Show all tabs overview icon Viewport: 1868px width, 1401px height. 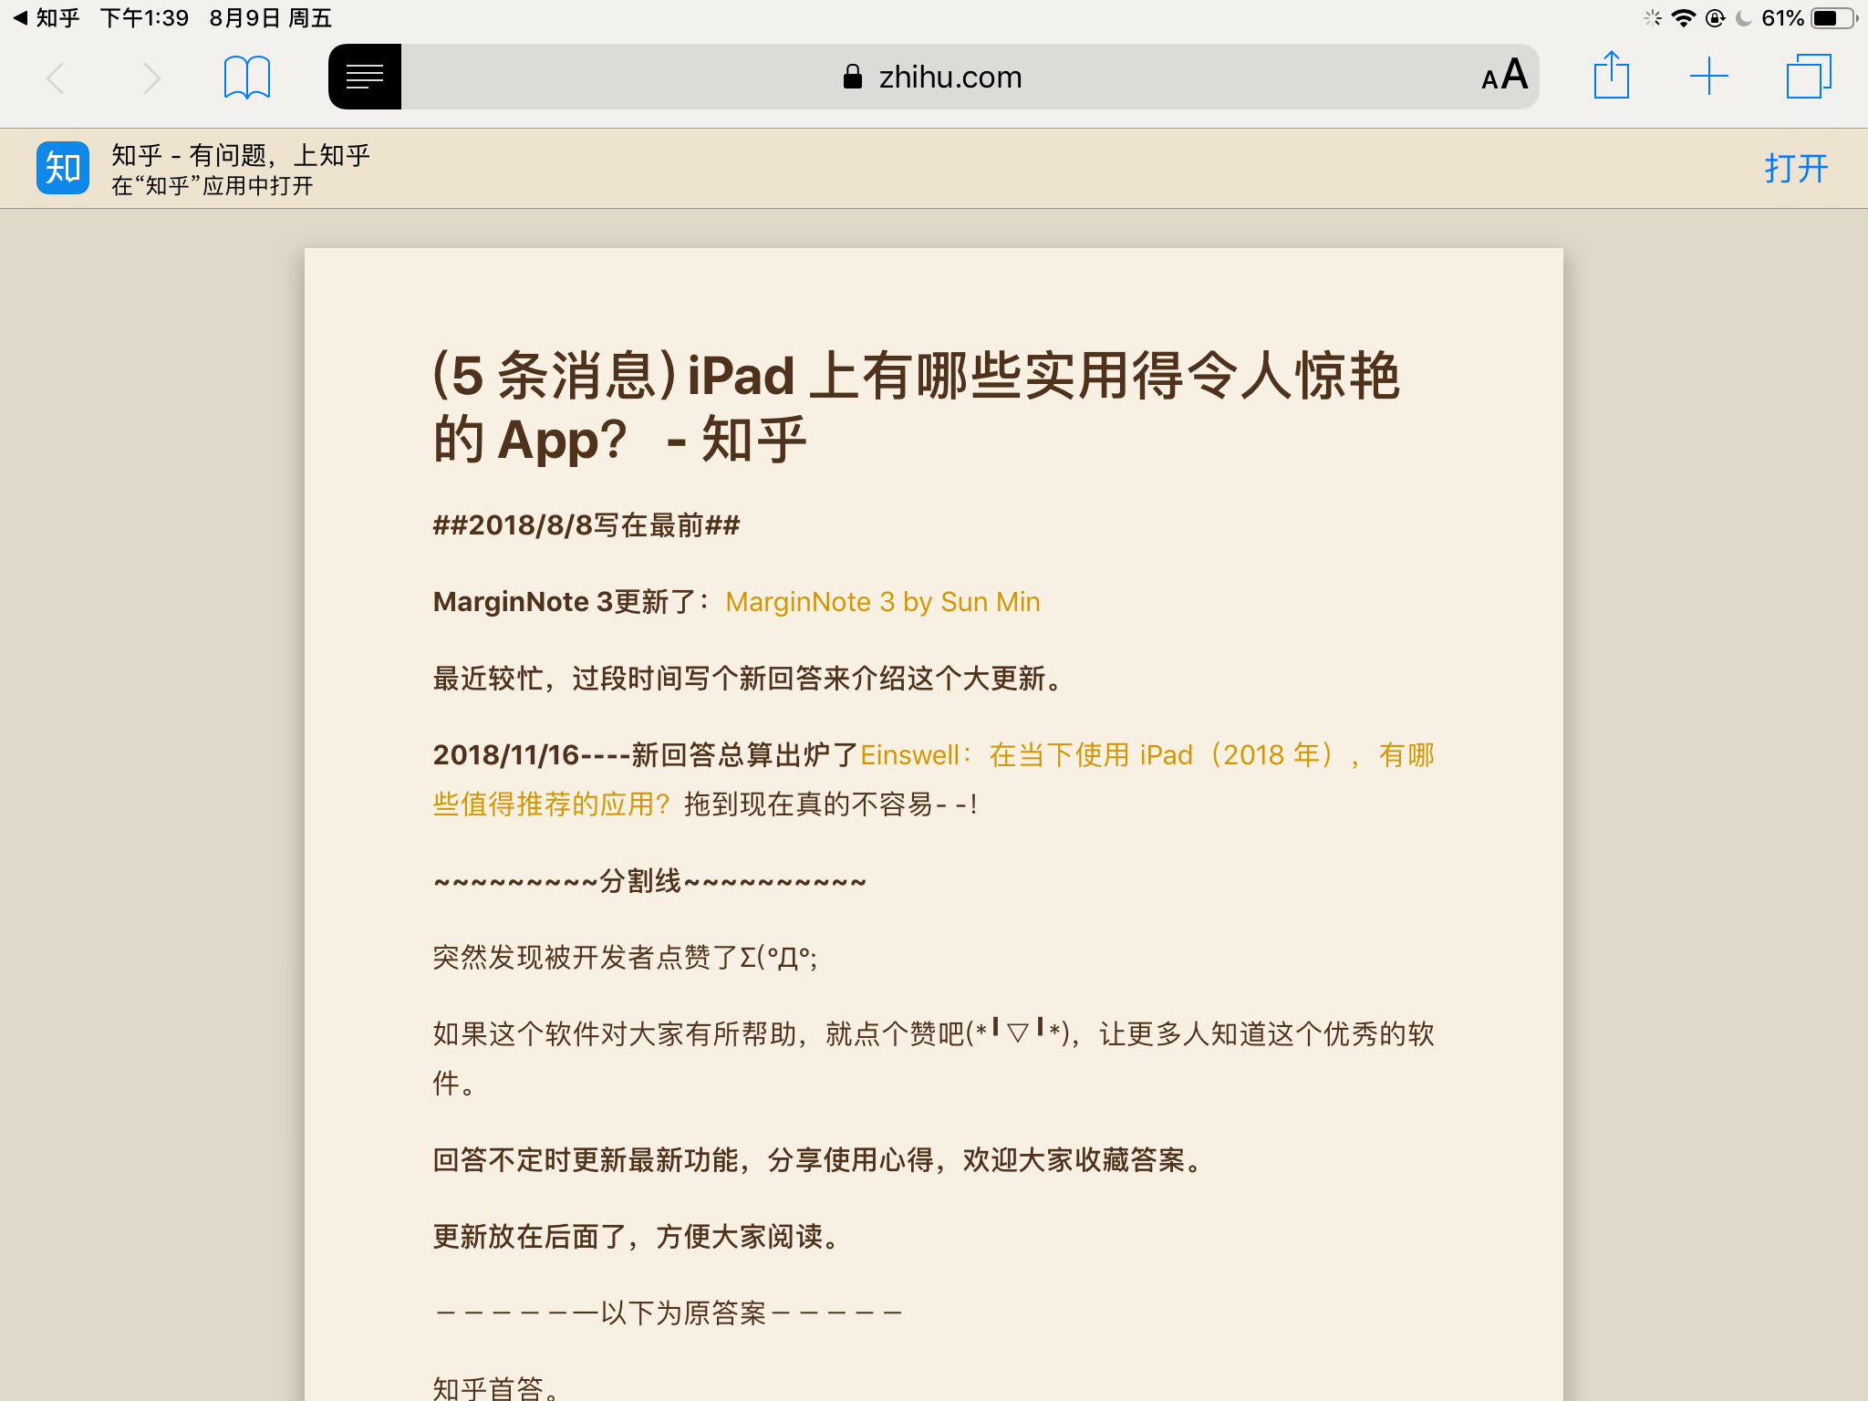click(1809, 76)
